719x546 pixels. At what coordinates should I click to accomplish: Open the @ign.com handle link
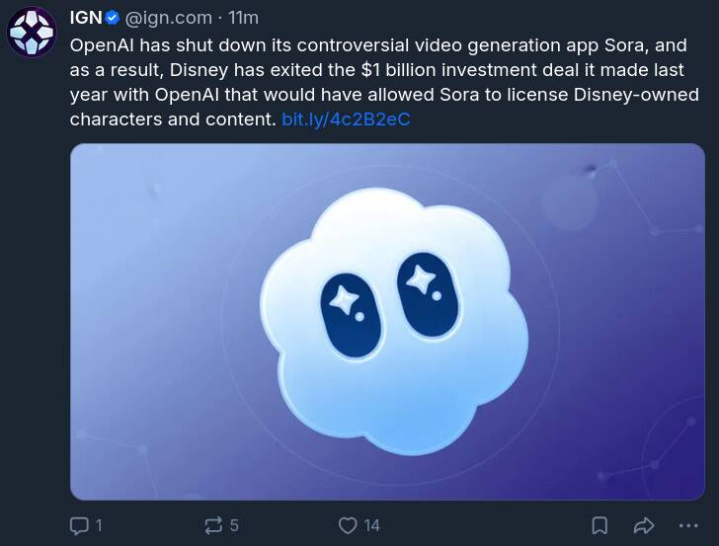click(x=169, y=18)
